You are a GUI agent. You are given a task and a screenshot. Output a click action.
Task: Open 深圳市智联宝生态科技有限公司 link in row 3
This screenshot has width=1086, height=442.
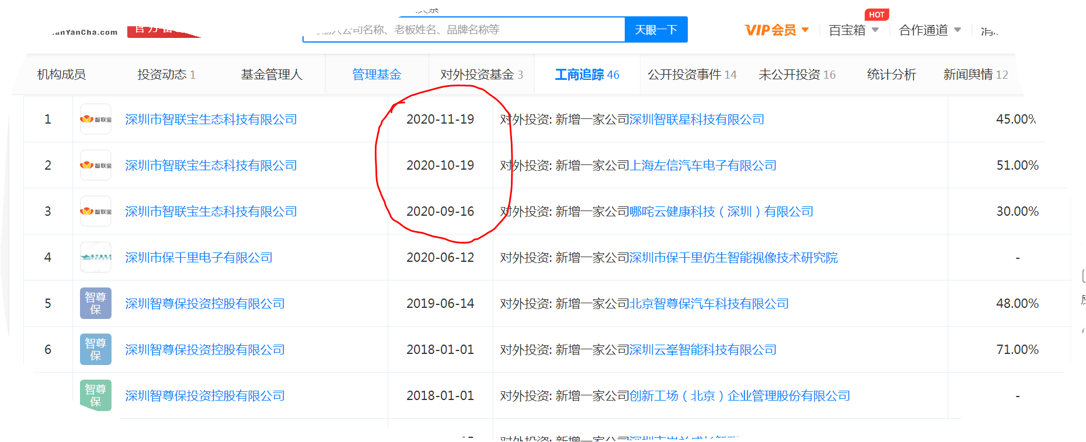(211, 212)
